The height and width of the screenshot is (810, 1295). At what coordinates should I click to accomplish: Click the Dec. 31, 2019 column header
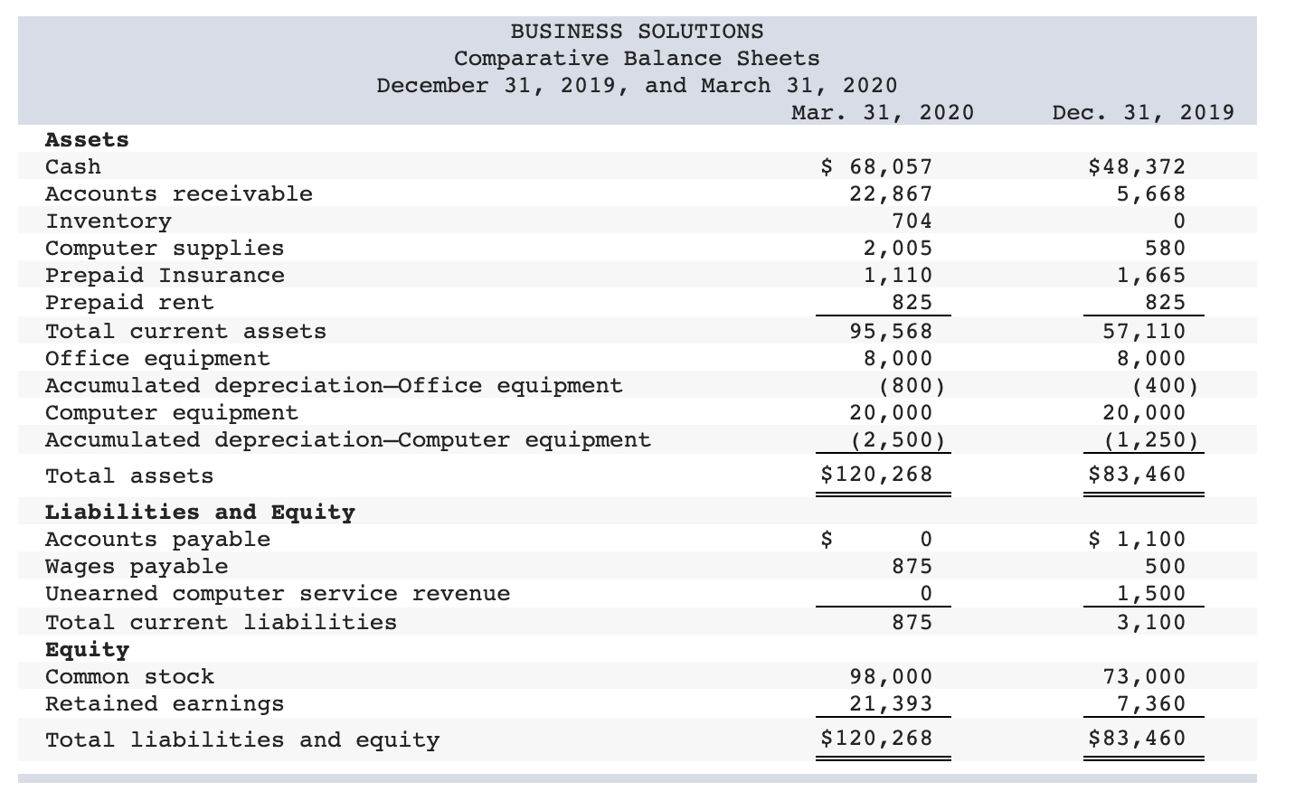tap(1141, 112)
